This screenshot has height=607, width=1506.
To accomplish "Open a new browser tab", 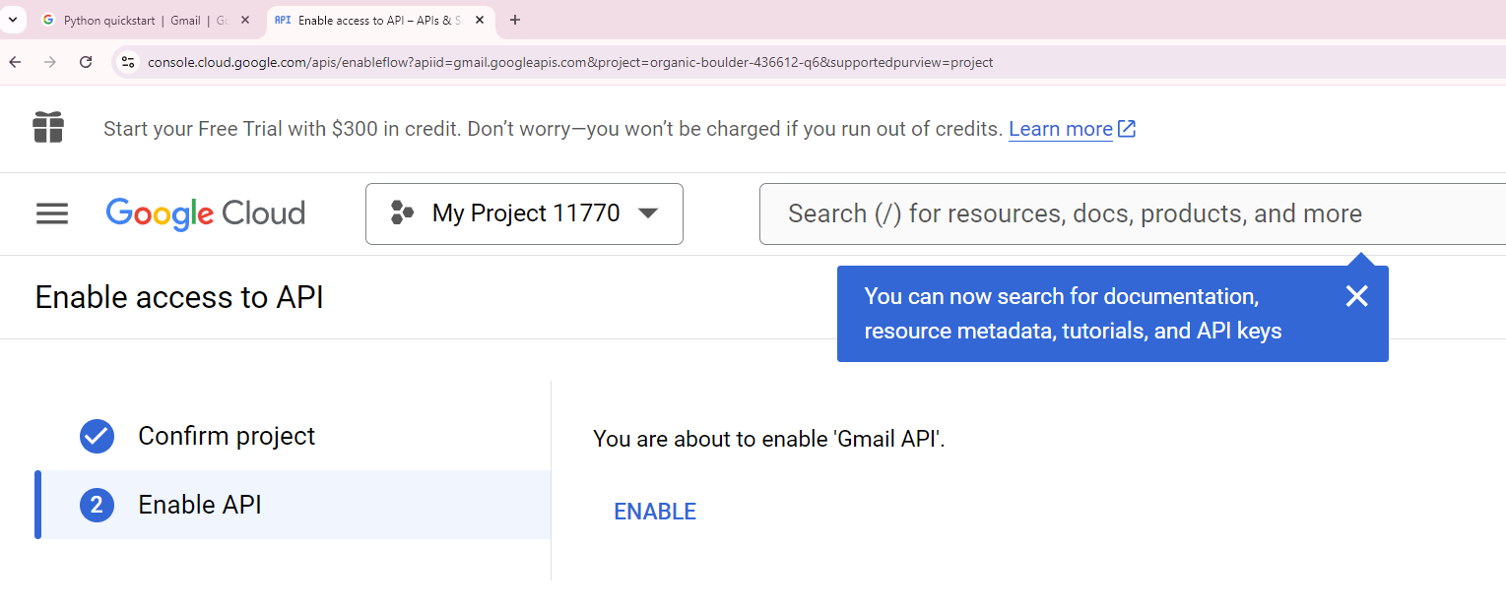I will [515, 20].
